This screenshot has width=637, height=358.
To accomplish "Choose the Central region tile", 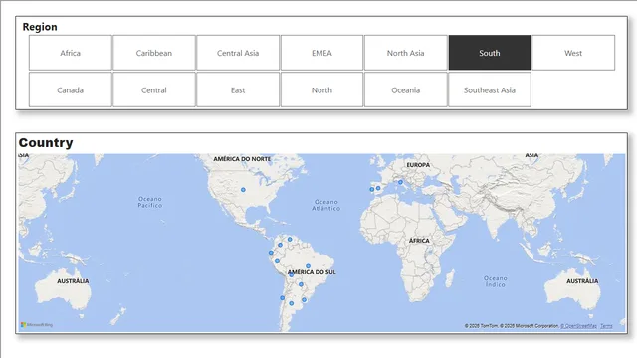I will [x=154, y=90].
